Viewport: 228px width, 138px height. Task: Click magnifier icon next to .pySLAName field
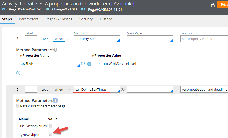click(x=83, y=64)
